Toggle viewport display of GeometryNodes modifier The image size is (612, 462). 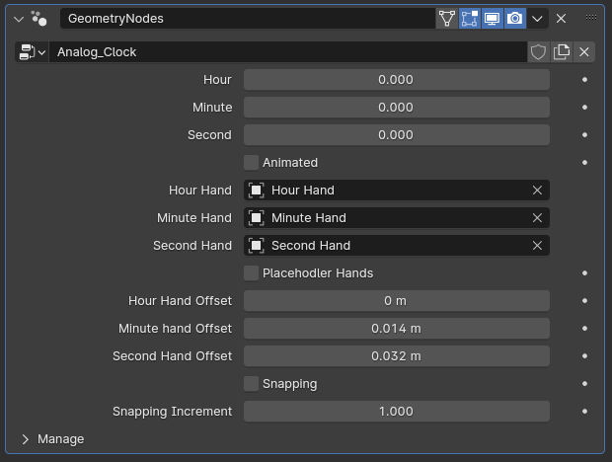click(492, 19)
